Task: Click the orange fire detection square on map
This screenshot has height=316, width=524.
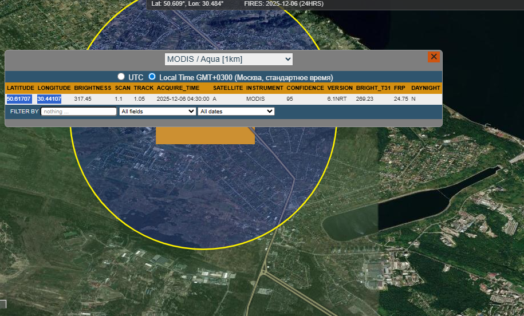Action: tap(205, 136)
